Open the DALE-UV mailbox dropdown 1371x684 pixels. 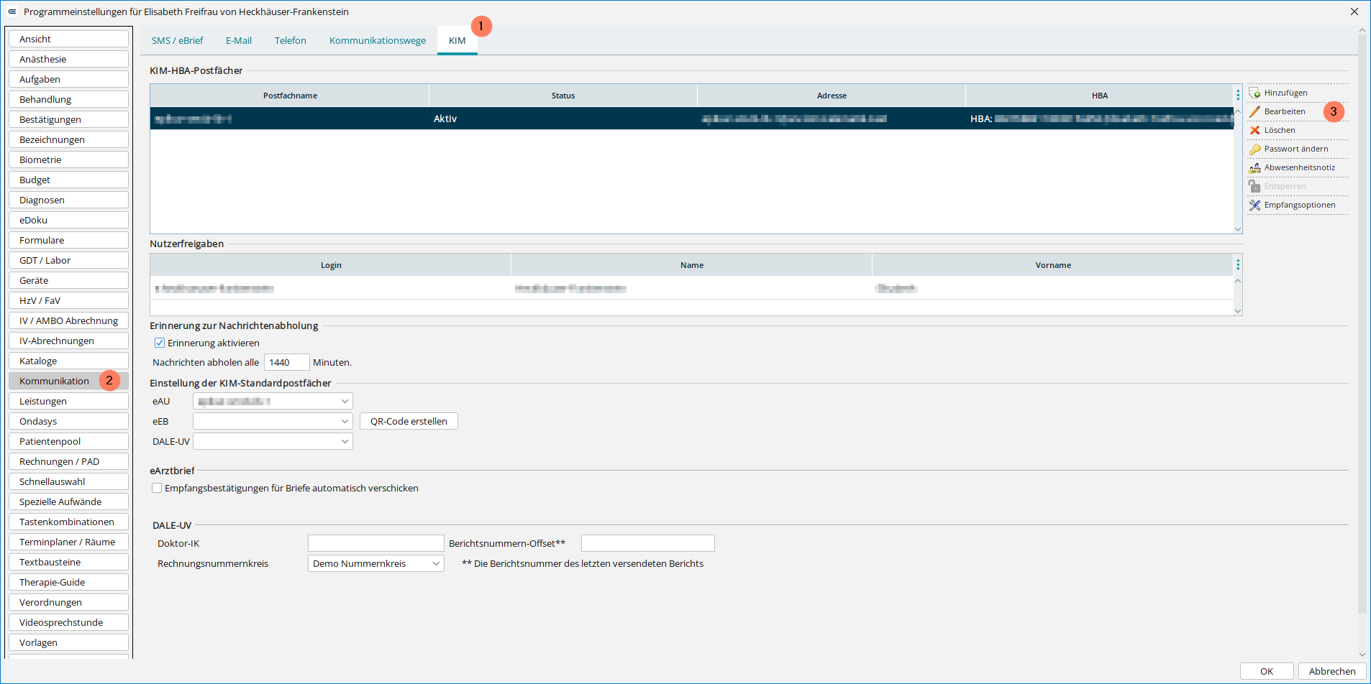coord(273,441)
